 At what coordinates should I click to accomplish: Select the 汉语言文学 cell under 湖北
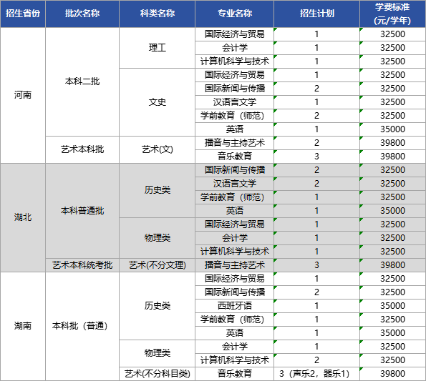coord(234,184)
